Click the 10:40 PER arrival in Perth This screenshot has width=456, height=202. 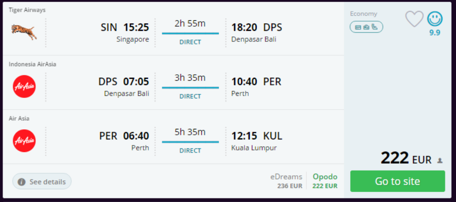tap(256, 82)
